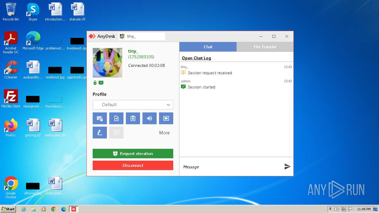
Task: Show hidden system tray icons
Action: (330, 209)
